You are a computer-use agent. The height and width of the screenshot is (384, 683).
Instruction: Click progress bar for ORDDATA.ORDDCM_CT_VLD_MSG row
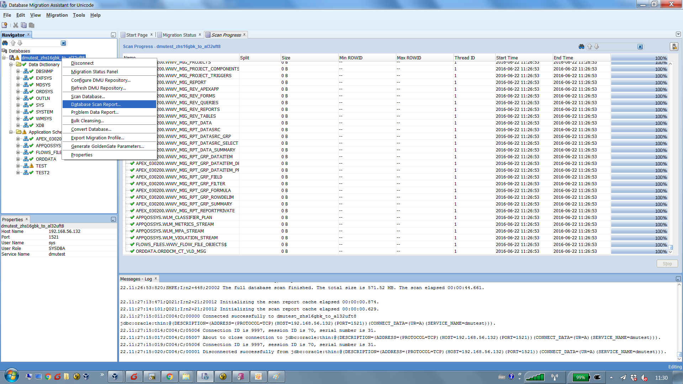(x=639, y=251)
